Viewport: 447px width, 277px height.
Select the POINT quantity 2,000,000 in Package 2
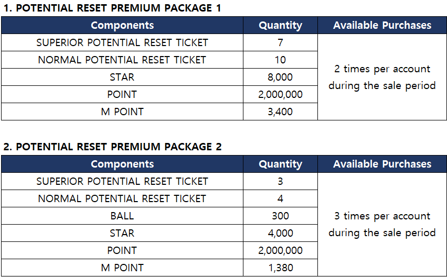click(x=280, y=250)
